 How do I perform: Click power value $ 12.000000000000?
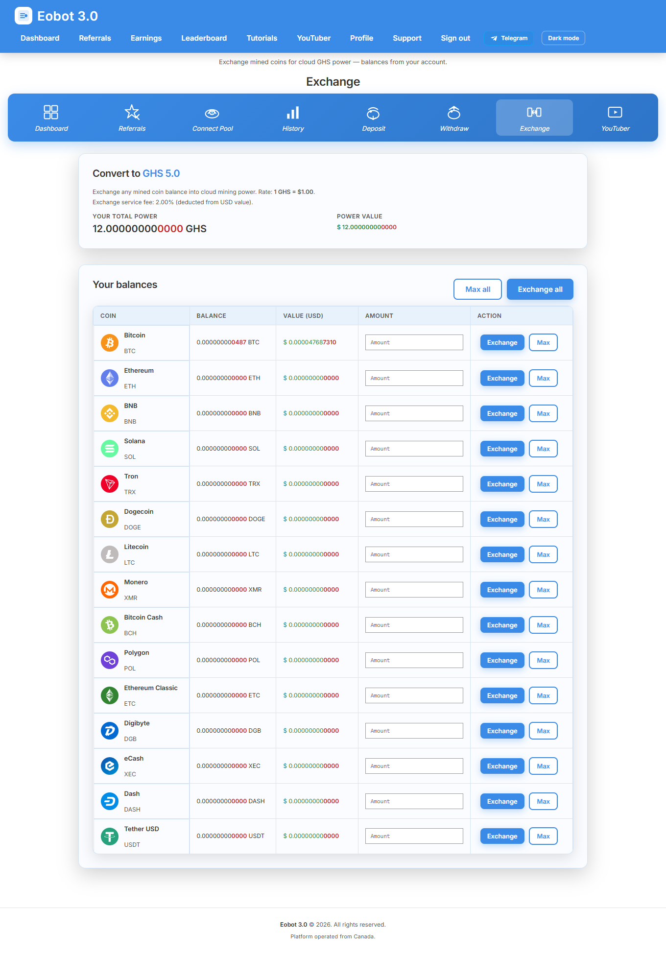click(x=366, y=227)
